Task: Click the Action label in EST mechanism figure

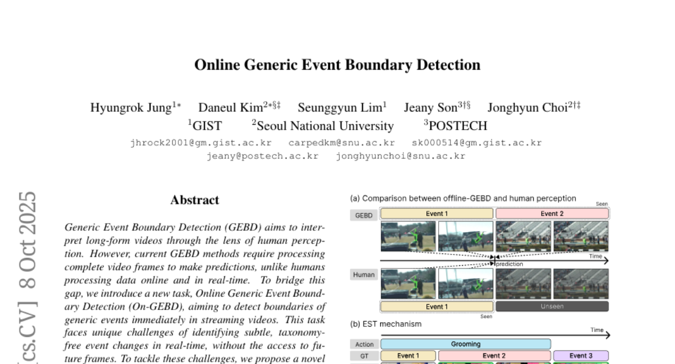Action: coord(363,344)
